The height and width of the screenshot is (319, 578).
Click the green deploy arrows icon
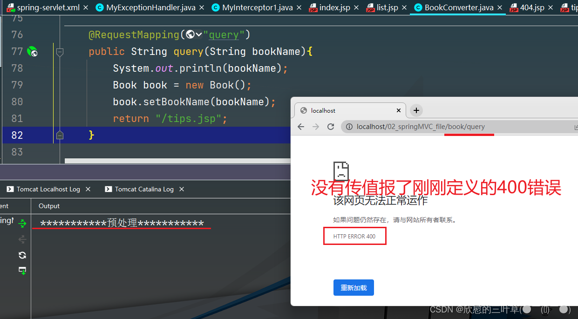[22, 224]
